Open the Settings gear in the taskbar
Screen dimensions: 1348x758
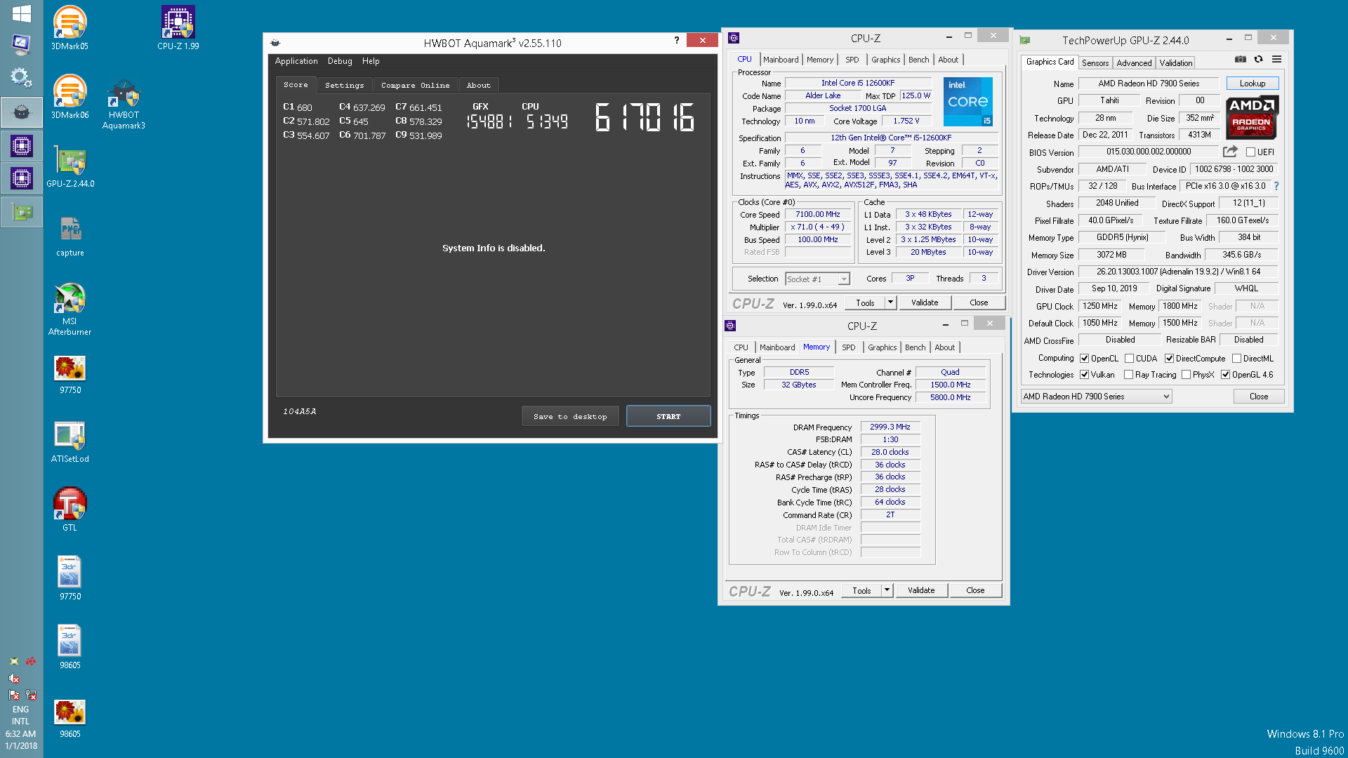21,77
